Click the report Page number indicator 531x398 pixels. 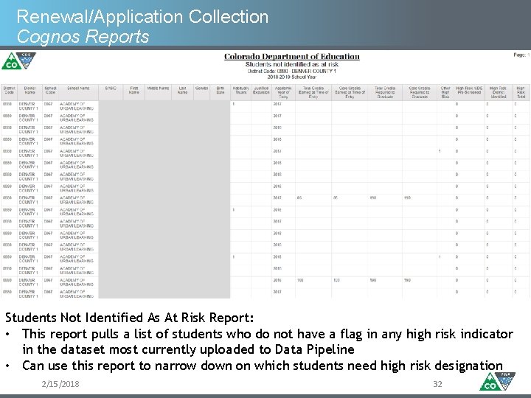coord(521,55)
